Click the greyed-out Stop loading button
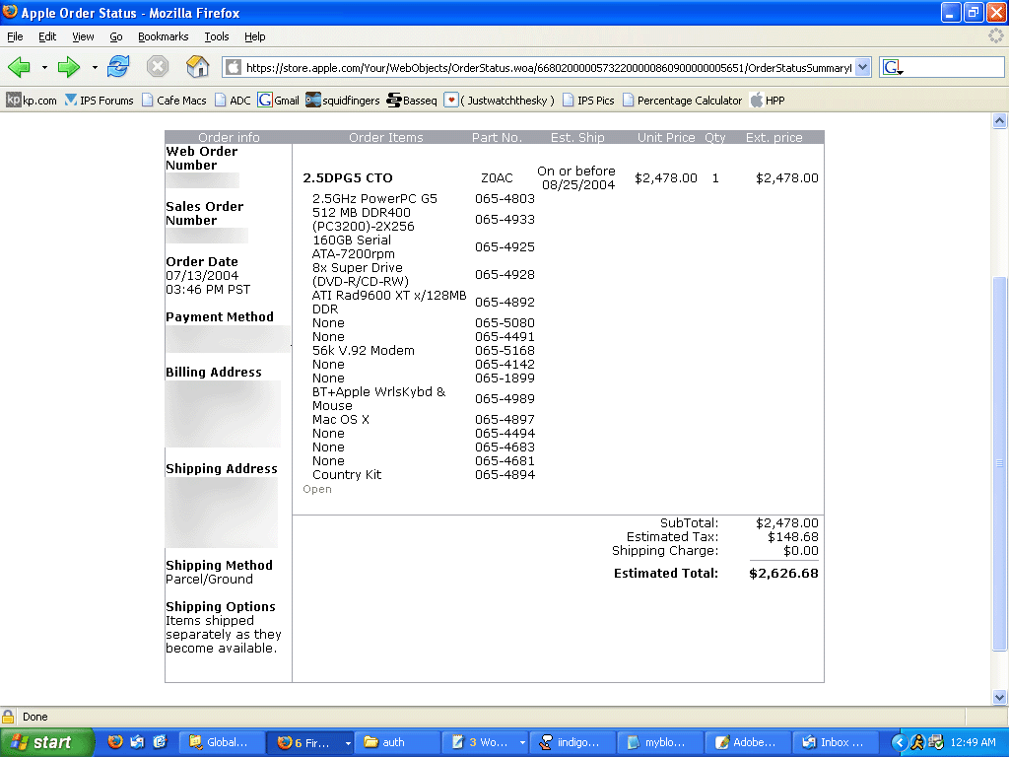 158,66
